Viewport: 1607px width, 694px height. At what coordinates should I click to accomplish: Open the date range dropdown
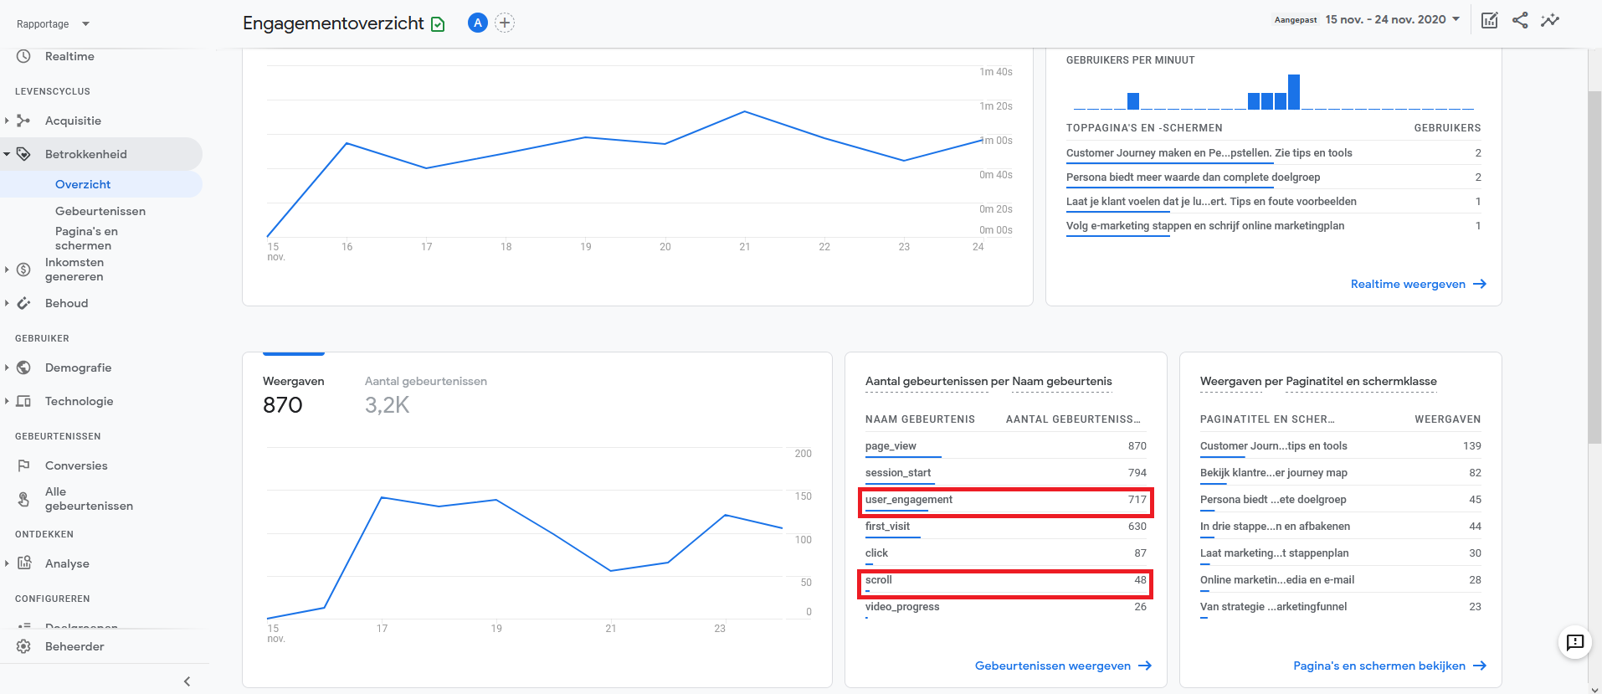point(1392,19)
